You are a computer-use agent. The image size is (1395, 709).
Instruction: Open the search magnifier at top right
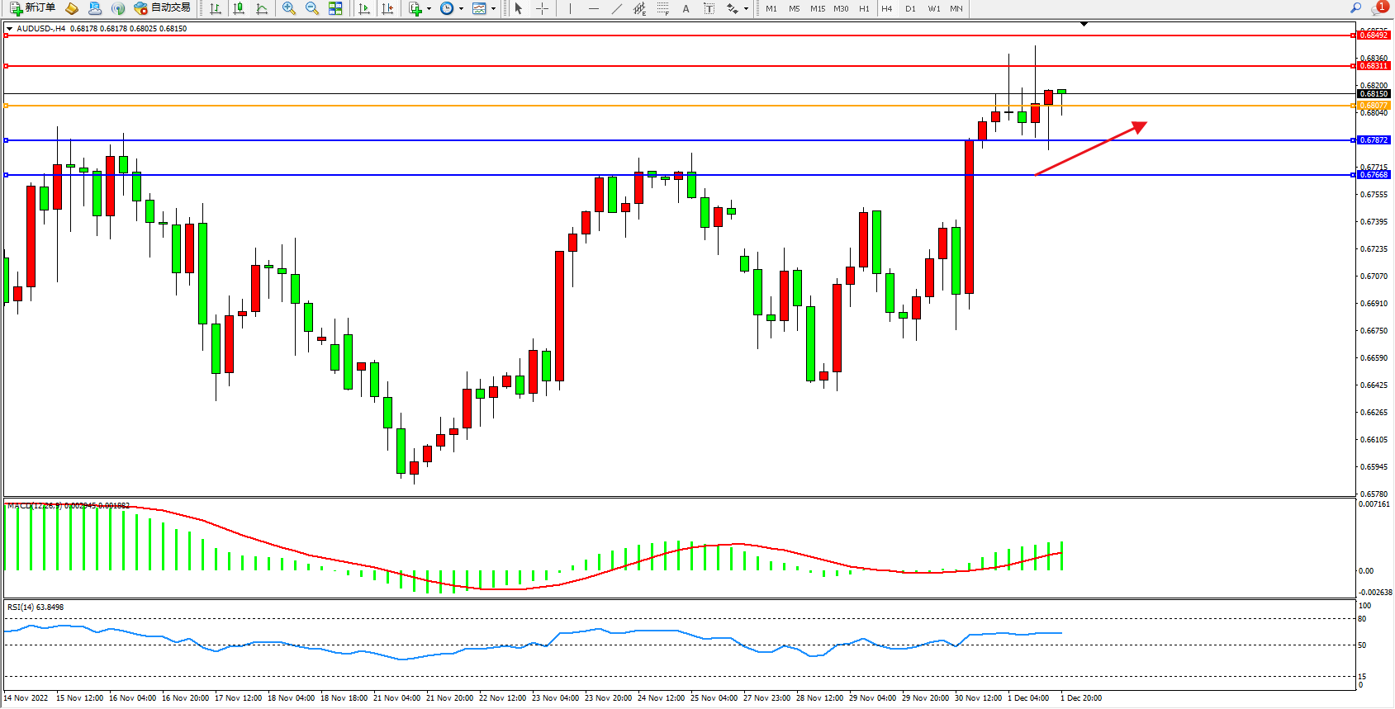tap(1355, 8)
